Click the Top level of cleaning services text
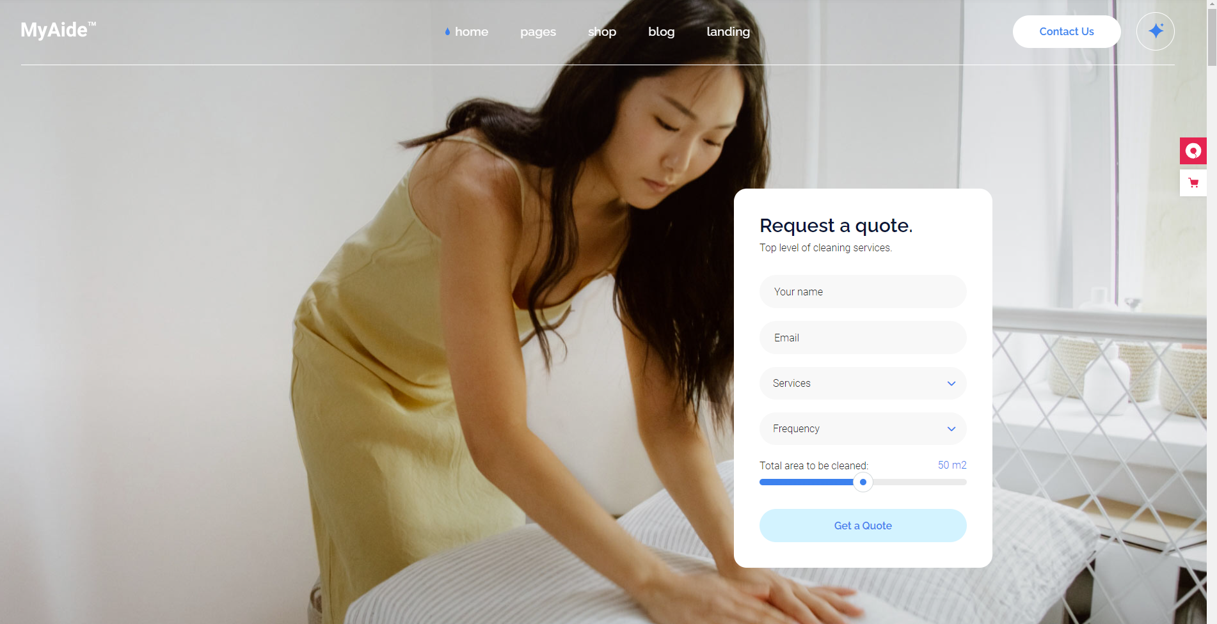This screenshot has height=624, width=1217. click(825, 247)
